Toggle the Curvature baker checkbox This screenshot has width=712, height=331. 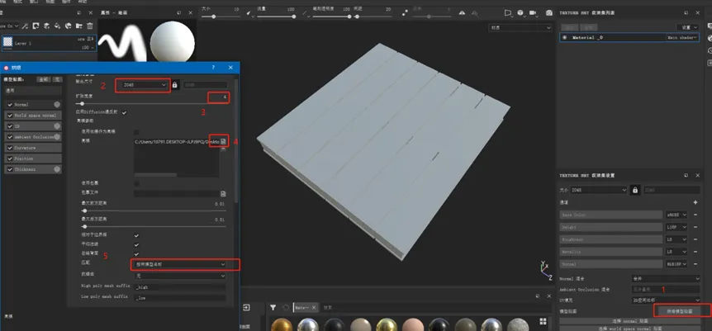pyautogui.click(x=8, y=147)
